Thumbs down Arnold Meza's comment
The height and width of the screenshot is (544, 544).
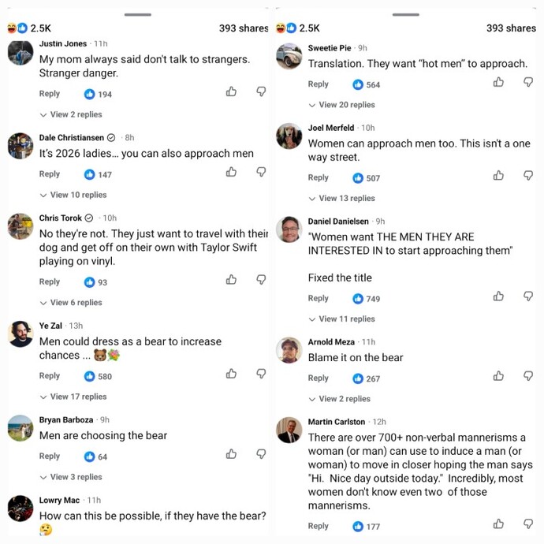[x=528, y=376]
